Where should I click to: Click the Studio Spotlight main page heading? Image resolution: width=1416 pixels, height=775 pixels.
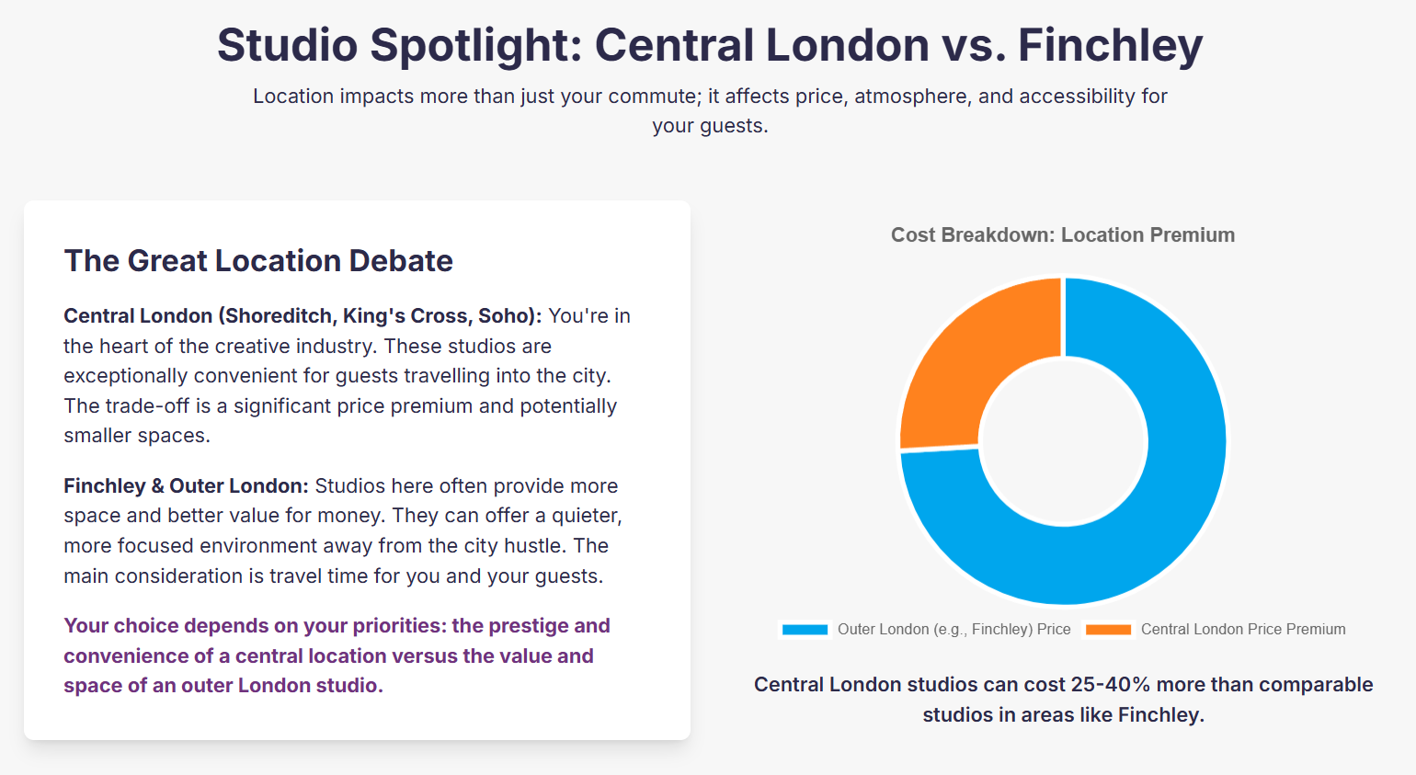point(709,45)
